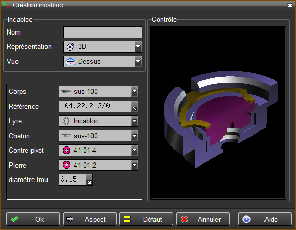Click the Chaton sus-100 icon
This screenshot has height=230, width=296.
point(66,136)
